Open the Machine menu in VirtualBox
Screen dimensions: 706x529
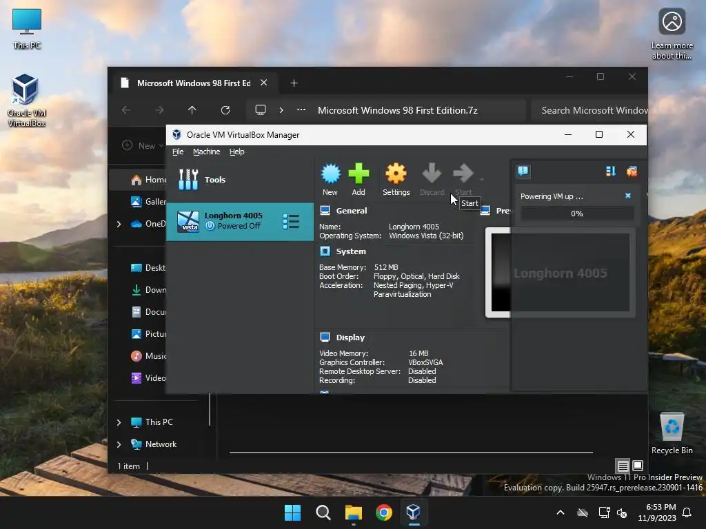coord(207,152)
